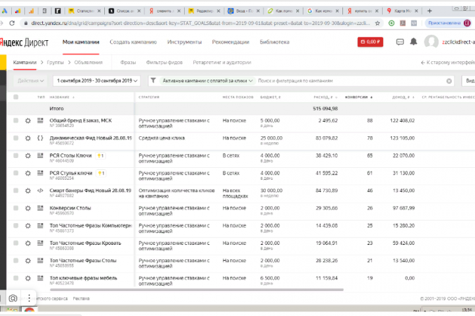Click the Реклама footer link
The width and height of the screenshot is (475, 316).
[81, 298]
